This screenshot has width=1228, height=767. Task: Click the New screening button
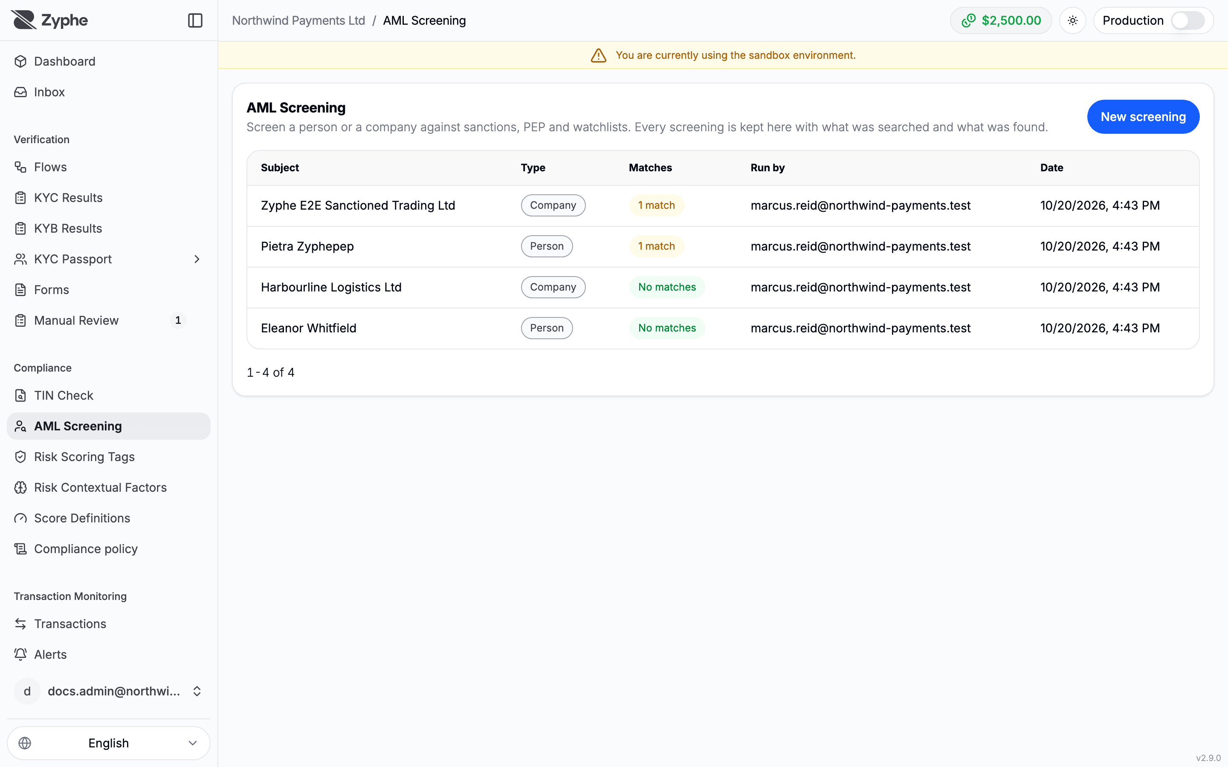(x=1143, y=117)
